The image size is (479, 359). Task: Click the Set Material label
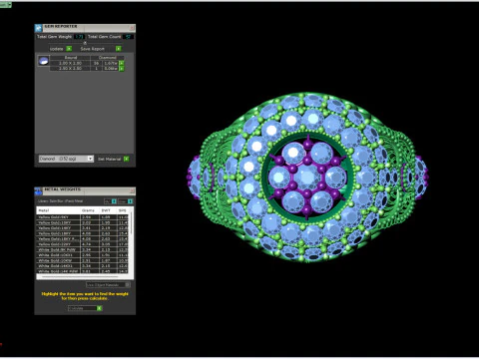[x=109, y=159]
